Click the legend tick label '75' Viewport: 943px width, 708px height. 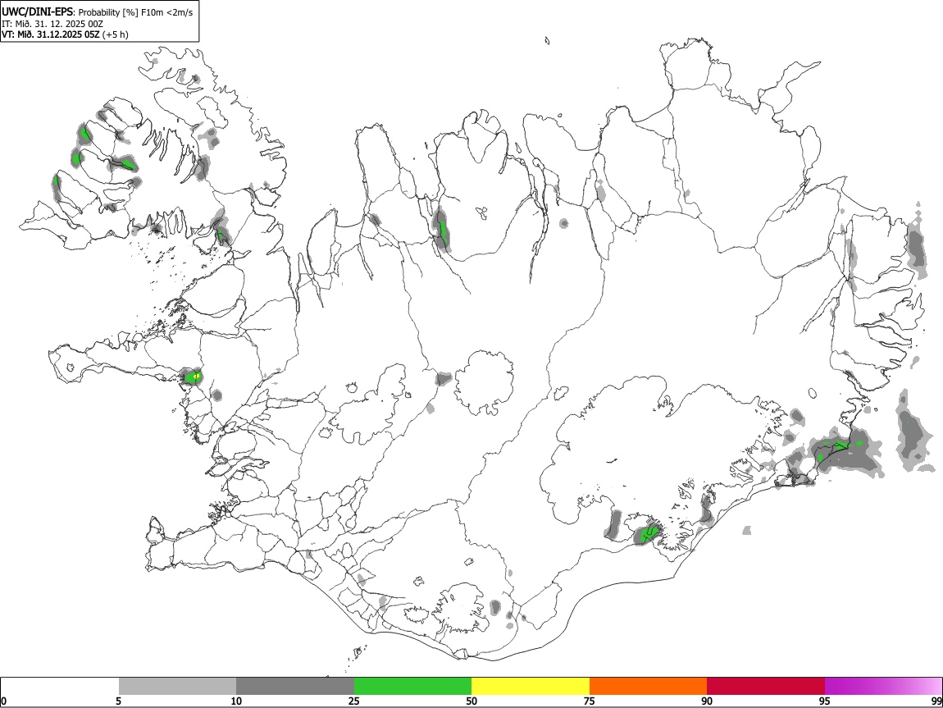[590, 701]
